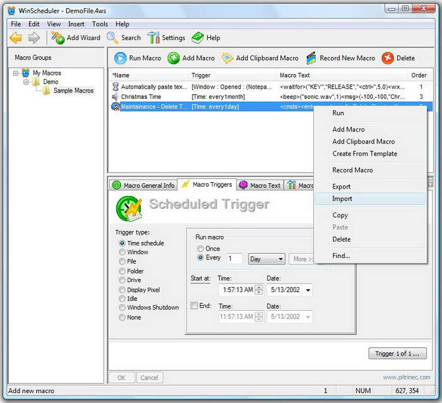Choose Delete in the context menu
Screen dimensions: 442x403
tap(370, 240)
